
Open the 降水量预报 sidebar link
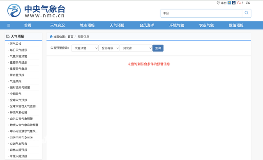pyautogui.click(x=17, y=75)
